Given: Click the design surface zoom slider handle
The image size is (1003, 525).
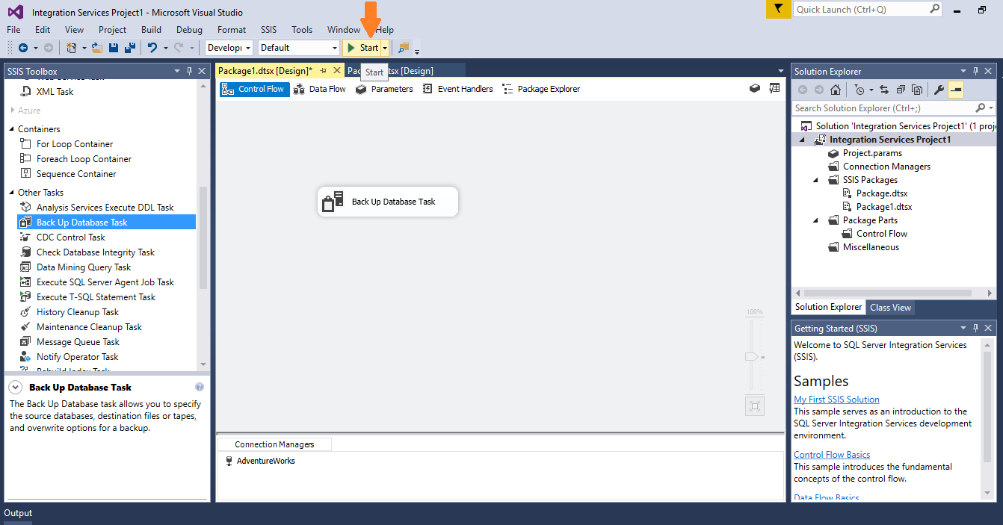Looking at the screenshot, I should pos(752,357).
